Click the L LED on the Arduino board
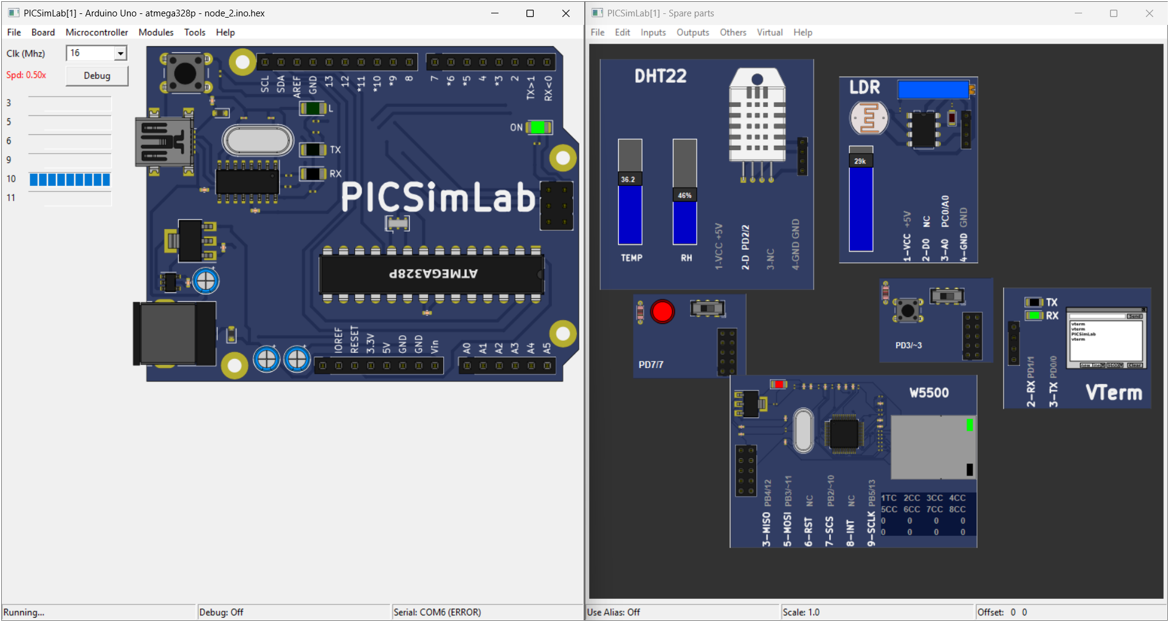Image resolution: width=1169 pixels, height=622 pixels. click(x=313, y=108)
